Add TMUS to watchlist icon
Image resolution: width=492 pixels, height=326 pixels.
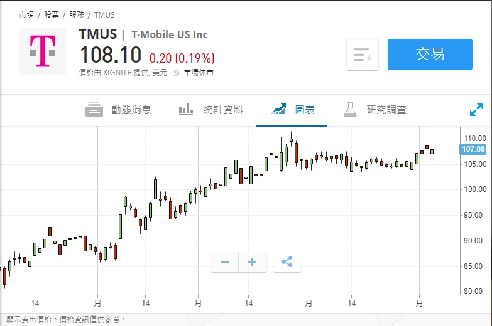(x=363, y=55)
